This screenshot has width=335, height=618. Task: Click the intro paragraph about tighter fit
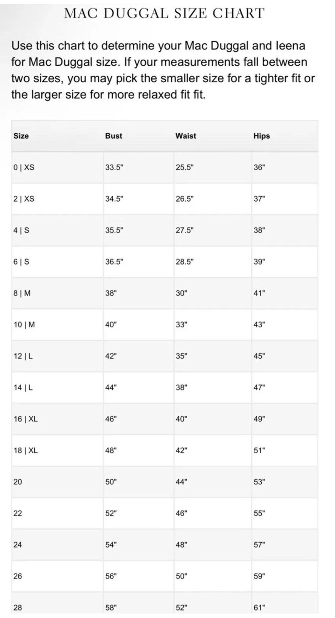pos(163,70)
